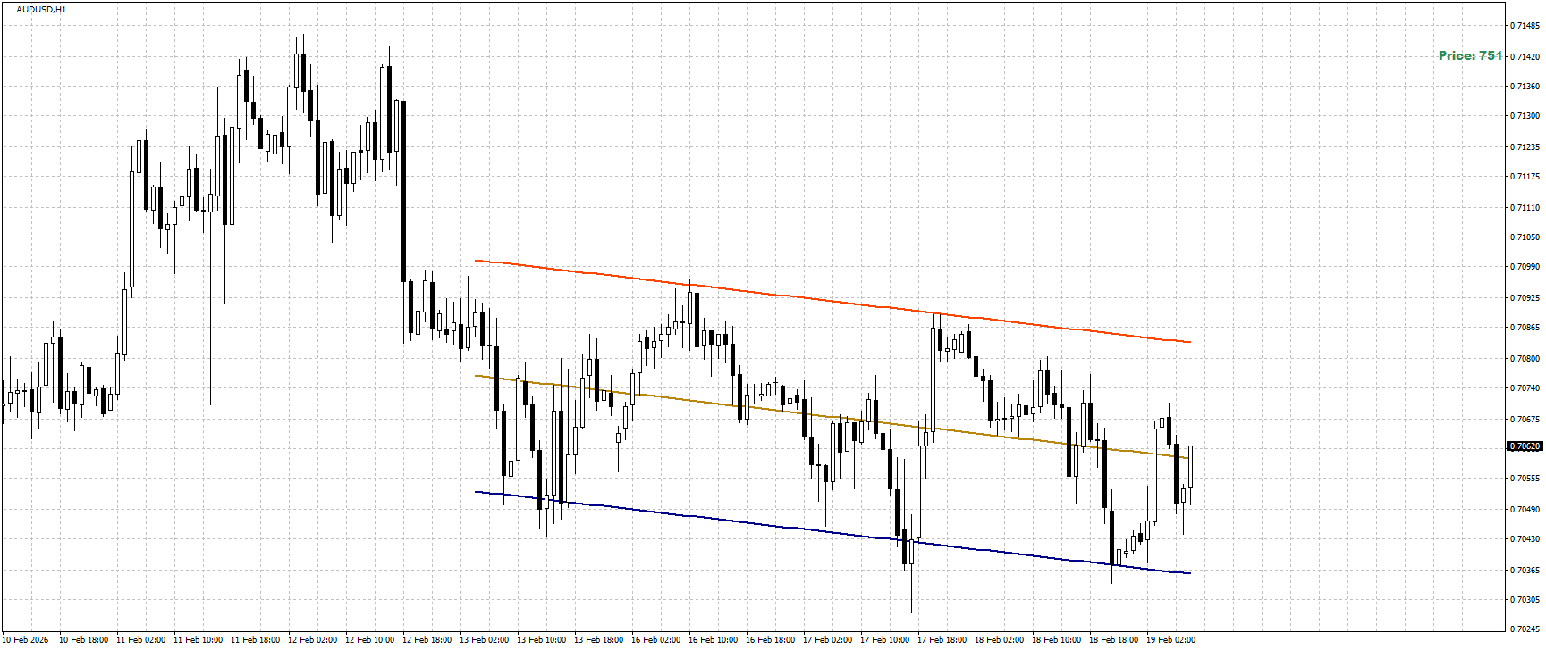
Task: Click the "17 Feb 18:00" time label
Action: (942, 640)
